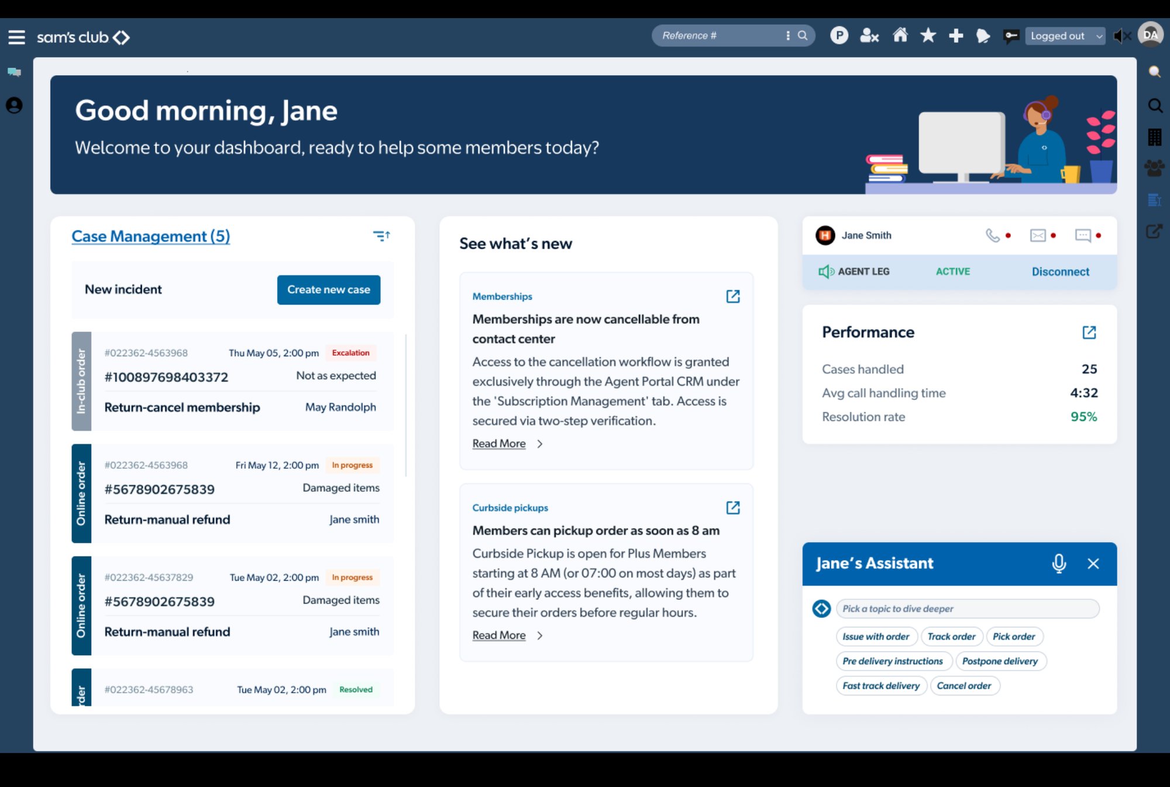Select the Issue with order topic

click(876, 637)
